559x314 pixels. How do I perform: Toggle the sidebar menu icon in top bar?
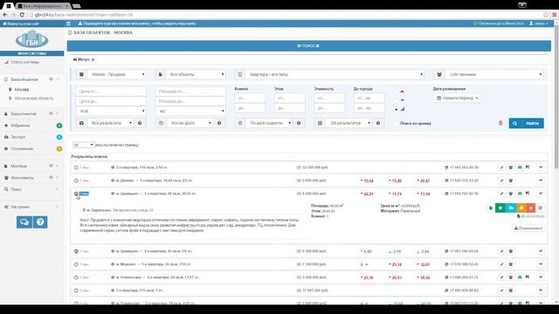(68, 24)
